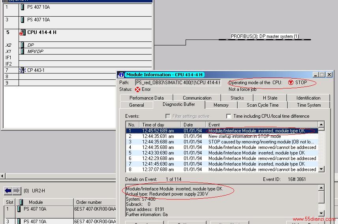Select the IF1 submodule row

tap(78, 58)
